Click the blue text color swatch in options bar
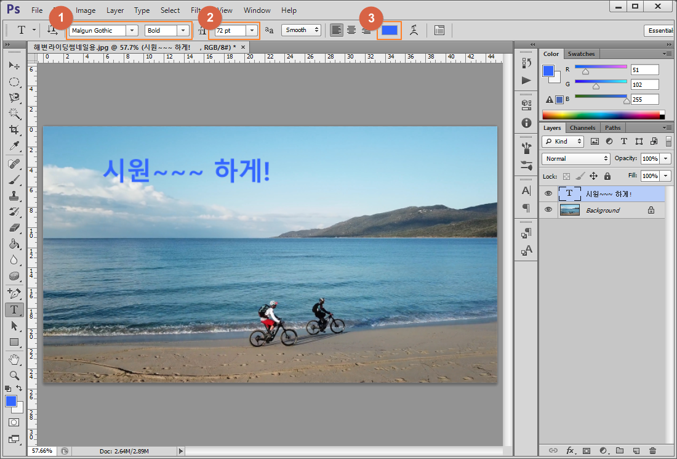This screenshot has width=677, height=459. (x=390, y=30)
